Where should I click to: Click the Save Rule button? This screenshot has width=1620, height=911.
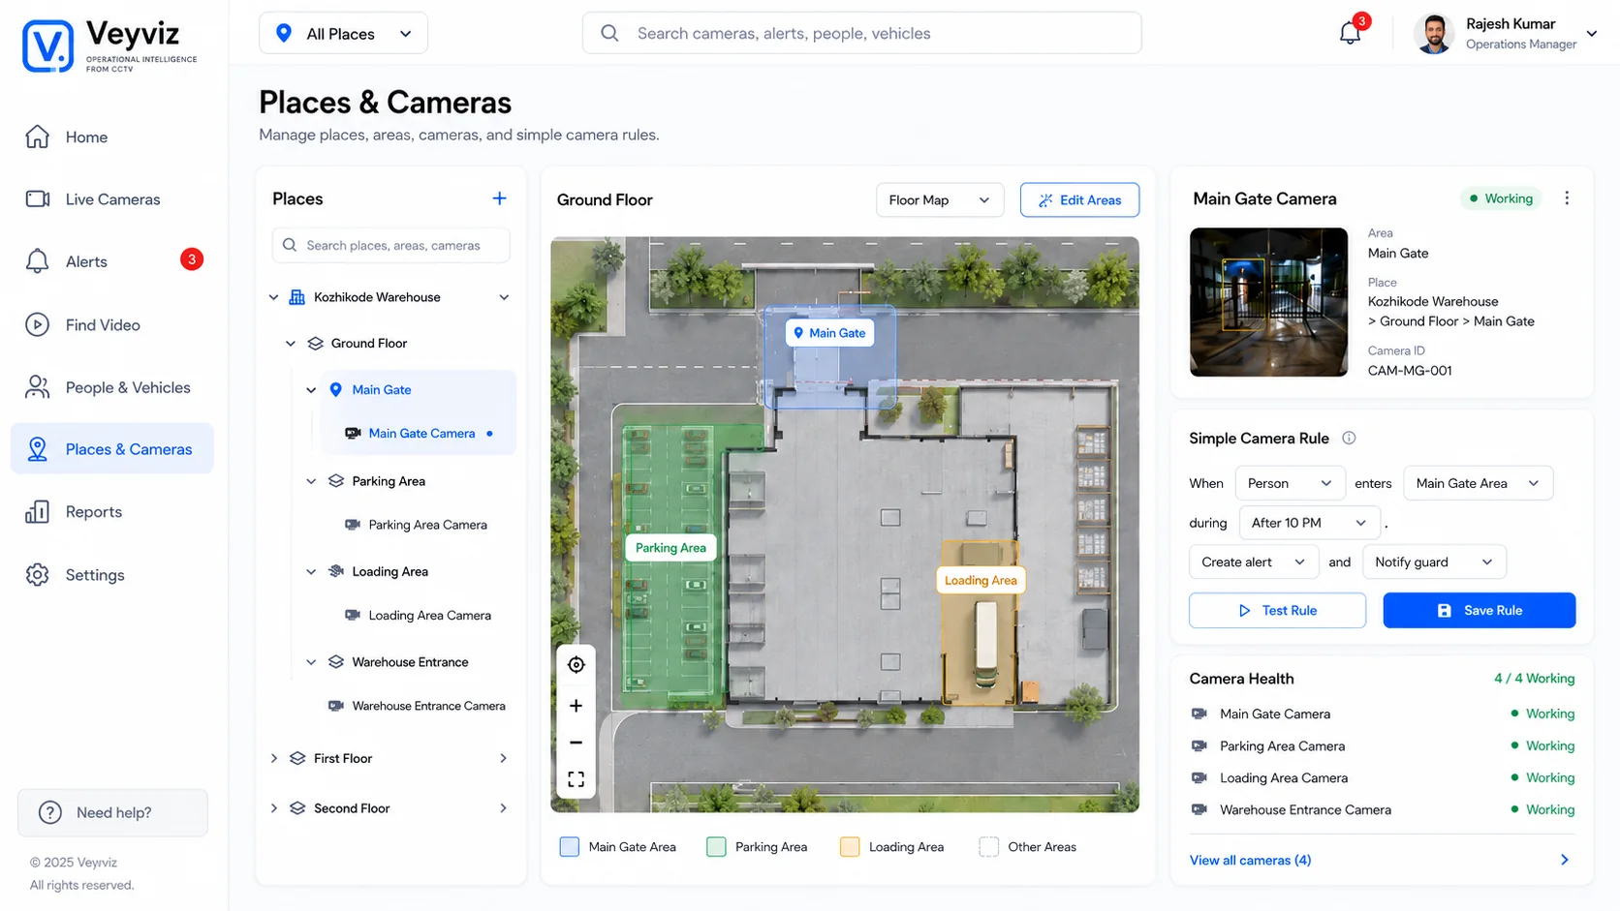coord(1479,611)
